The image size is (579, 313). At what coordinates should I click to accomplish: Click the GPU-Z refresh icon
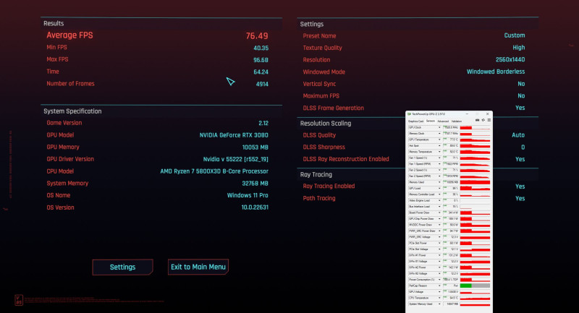(483, 120)
